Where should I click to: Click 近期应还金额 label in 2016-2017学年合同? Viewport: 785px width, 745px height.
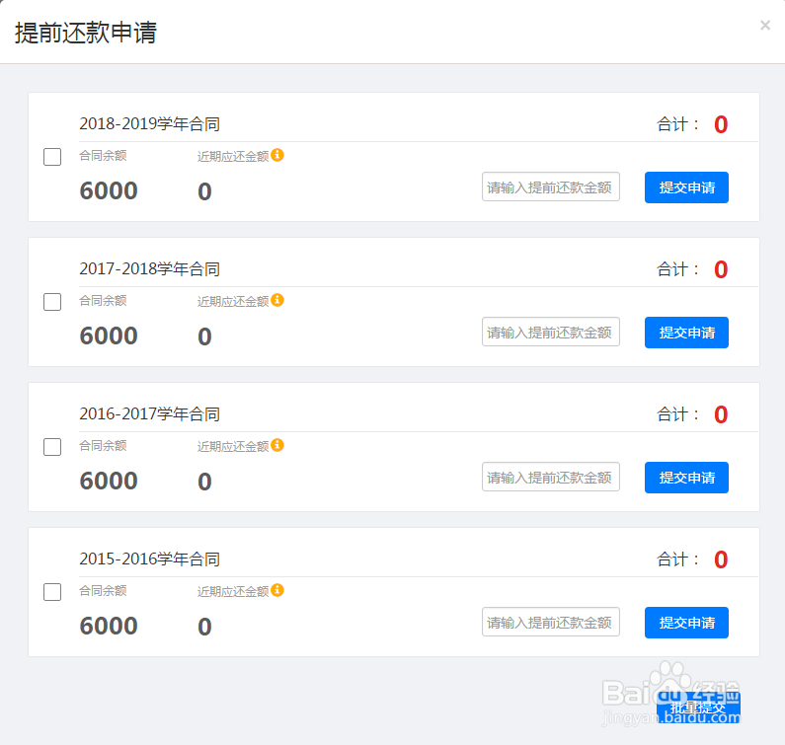(233, 446)
